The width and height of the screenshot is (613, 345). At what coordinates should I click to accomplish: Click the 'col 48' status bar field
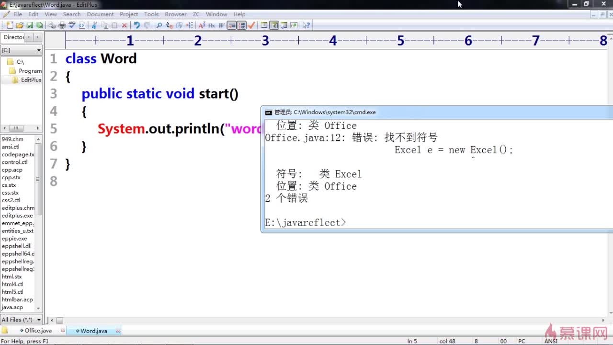(x=447, y=341)
